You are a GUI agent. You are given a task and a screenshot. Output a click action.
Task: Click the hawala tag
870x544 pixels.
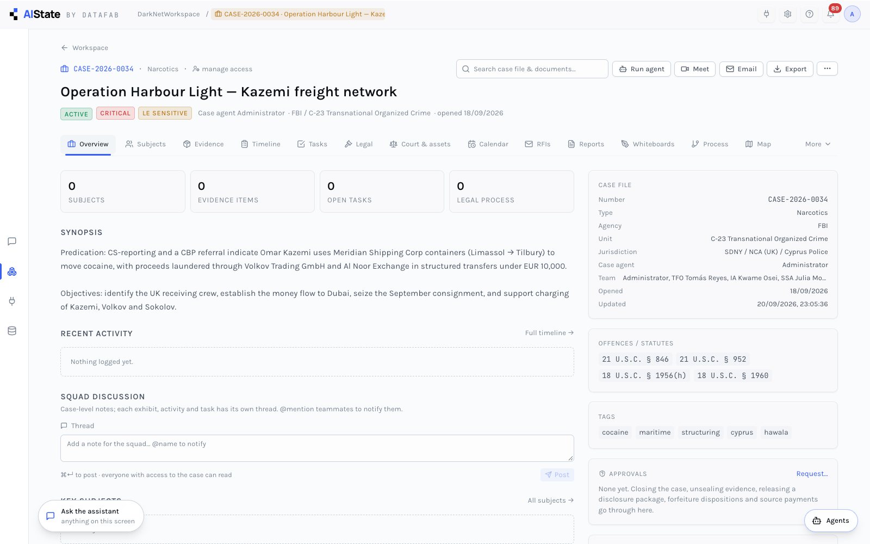776,432
